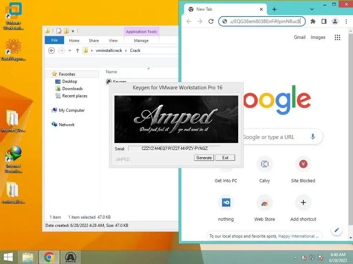Switch to the View ribbon tab
The height and width of the screenshot is (264, 353).
tap(113, 41)
